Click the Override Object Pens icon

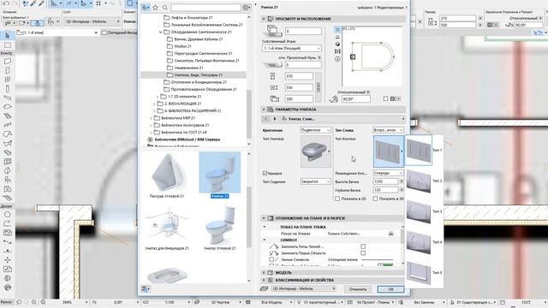point(274,253)
